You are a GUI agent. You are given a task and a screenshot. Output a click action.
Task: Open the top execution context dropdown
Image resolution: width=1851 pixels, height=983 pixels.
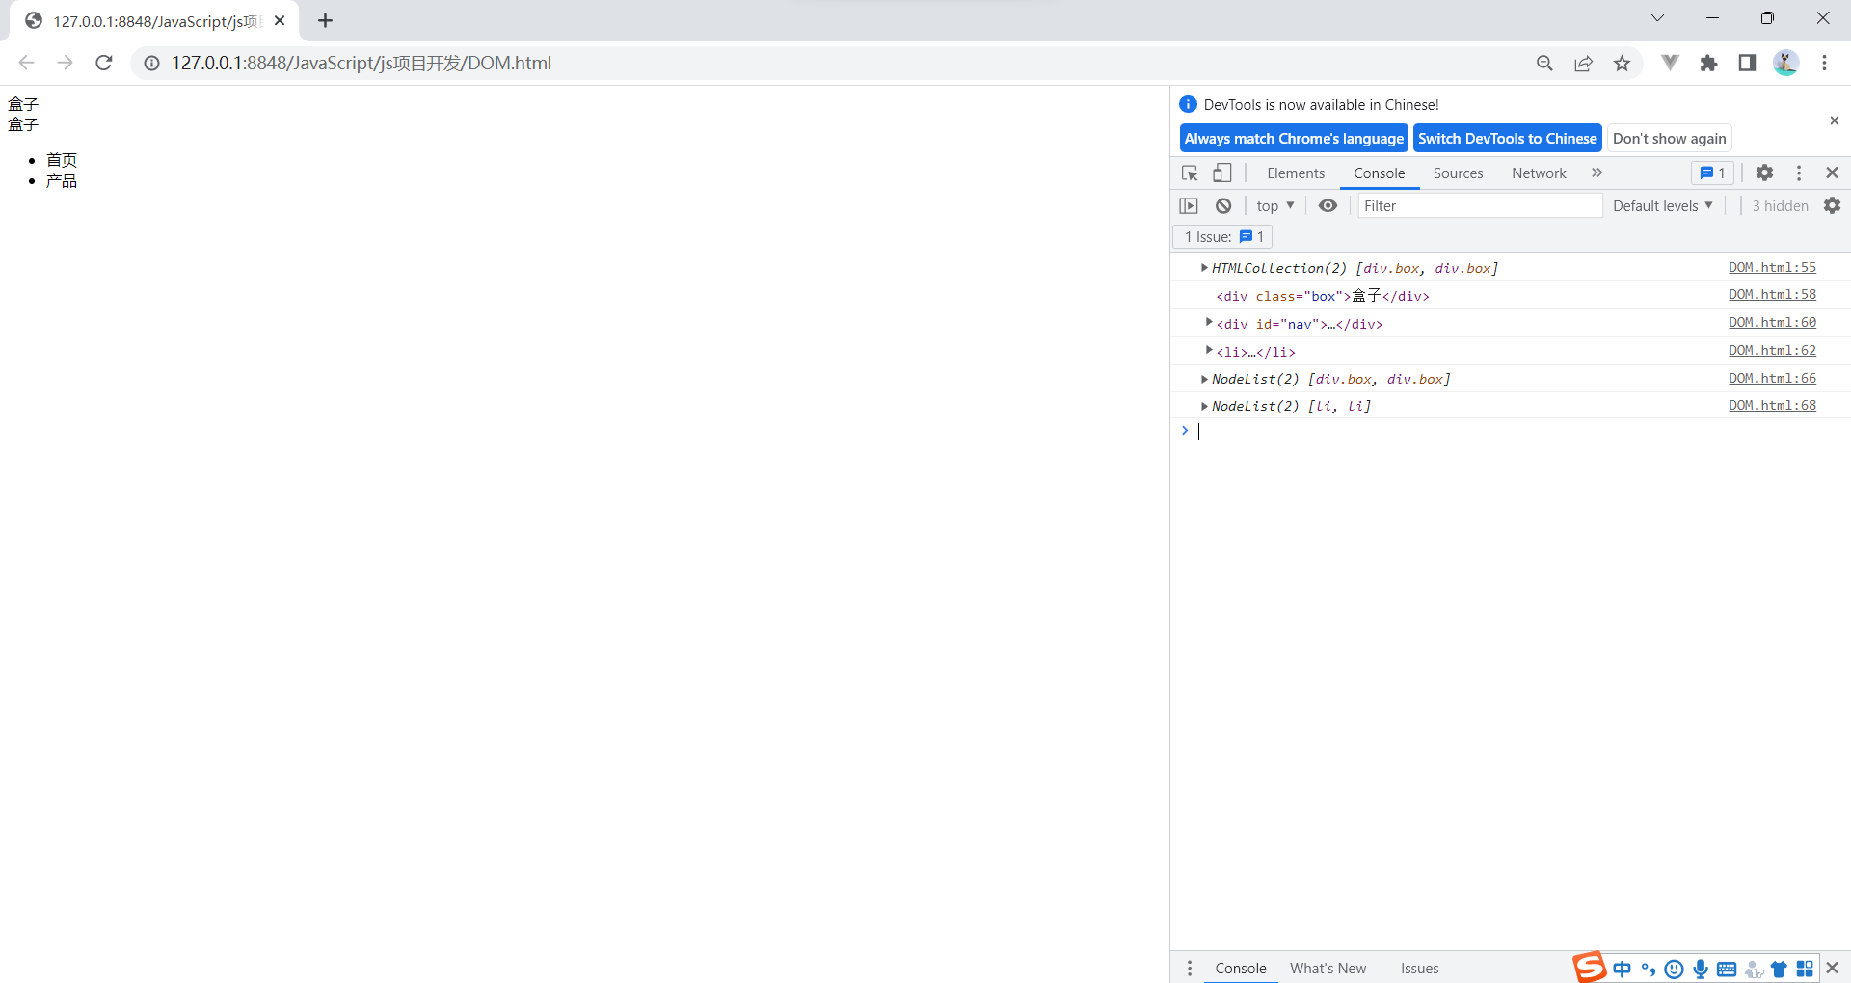pos(1274,205)
